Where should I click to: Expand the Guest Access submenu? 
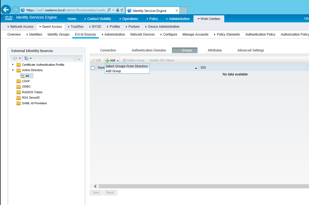tap(51, 27)
